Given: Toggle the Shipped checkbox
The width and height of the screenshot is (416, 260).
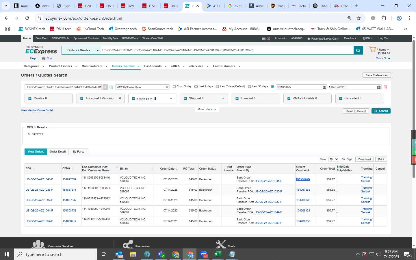Looking at the screenshot, I should [x=185, y=99].
